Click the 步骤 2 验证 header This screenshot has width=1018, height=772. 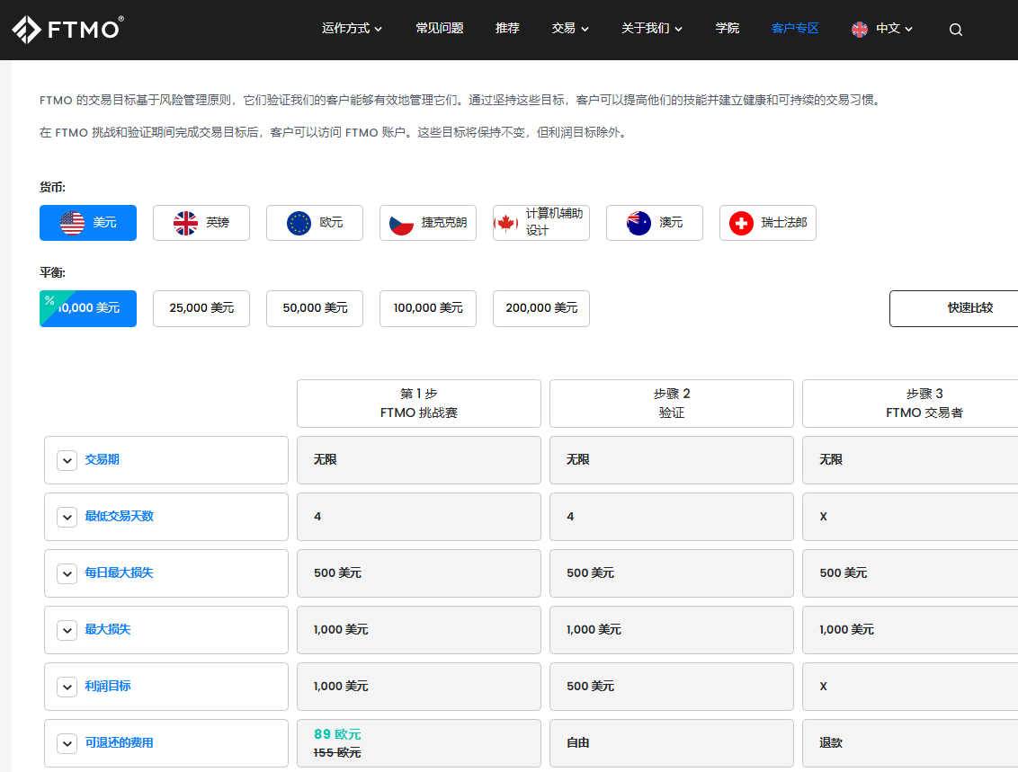point(671,404)
